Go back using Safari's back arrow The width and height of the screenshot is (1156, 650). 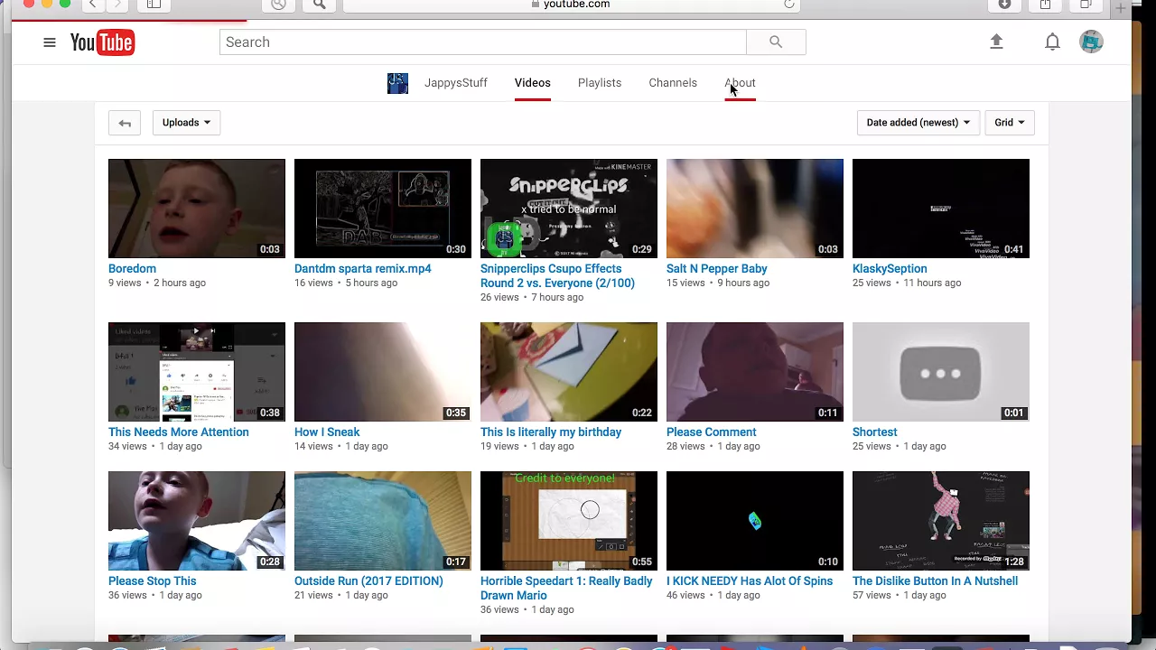tap(92, 5)
